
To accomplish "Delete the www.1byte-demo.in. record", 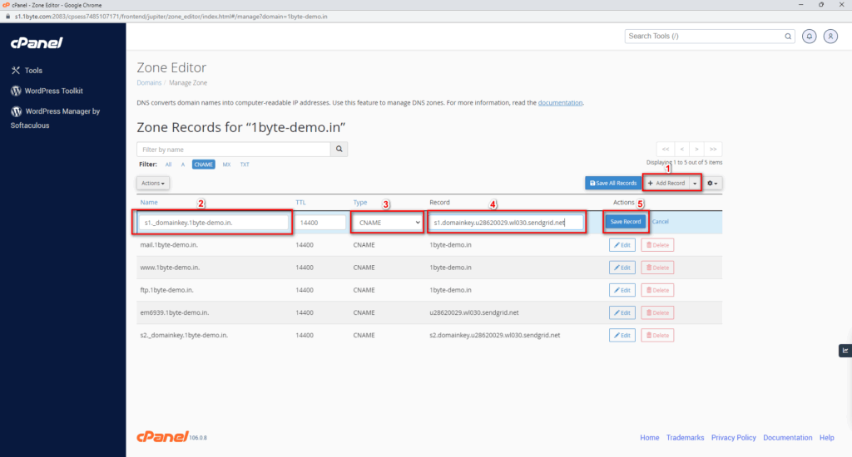I will pos(657,268).
